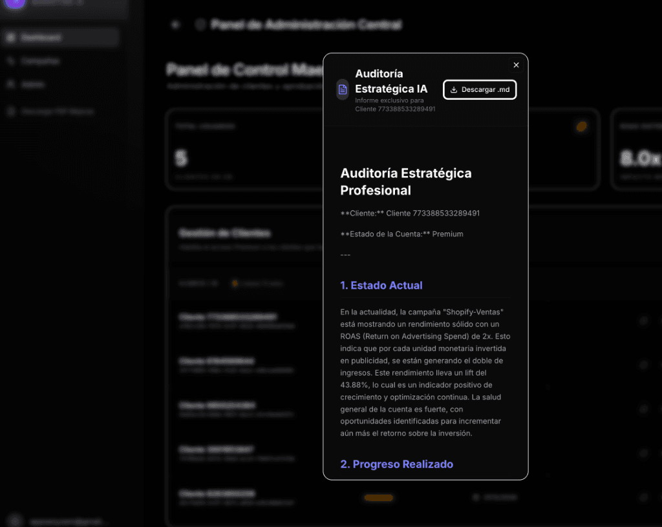Click the 'Informe exclusivo para Cliente 773388533289491' subtitle

coord(395,105)
